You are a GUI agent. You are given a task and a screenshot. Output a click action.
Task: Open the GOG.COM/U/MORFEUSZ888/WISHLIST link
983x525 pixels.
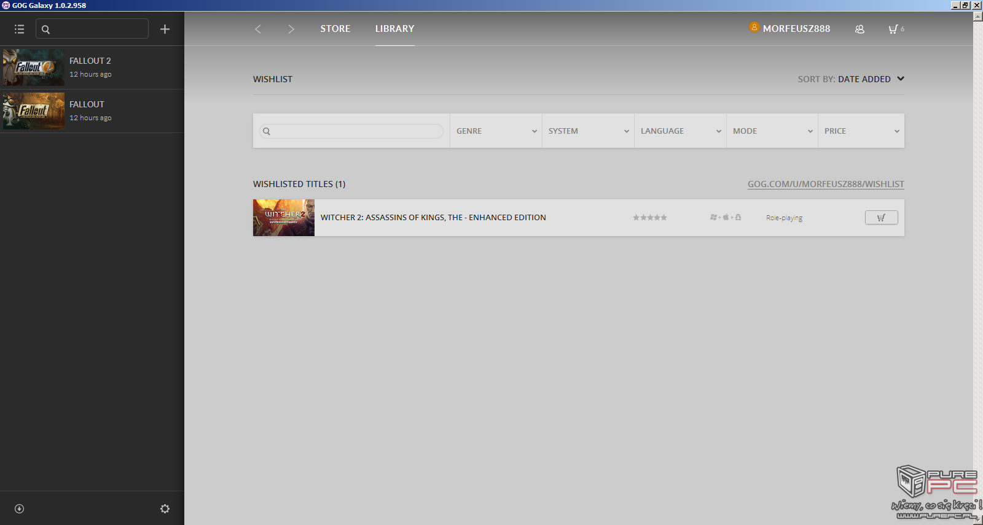pos(826,184)
